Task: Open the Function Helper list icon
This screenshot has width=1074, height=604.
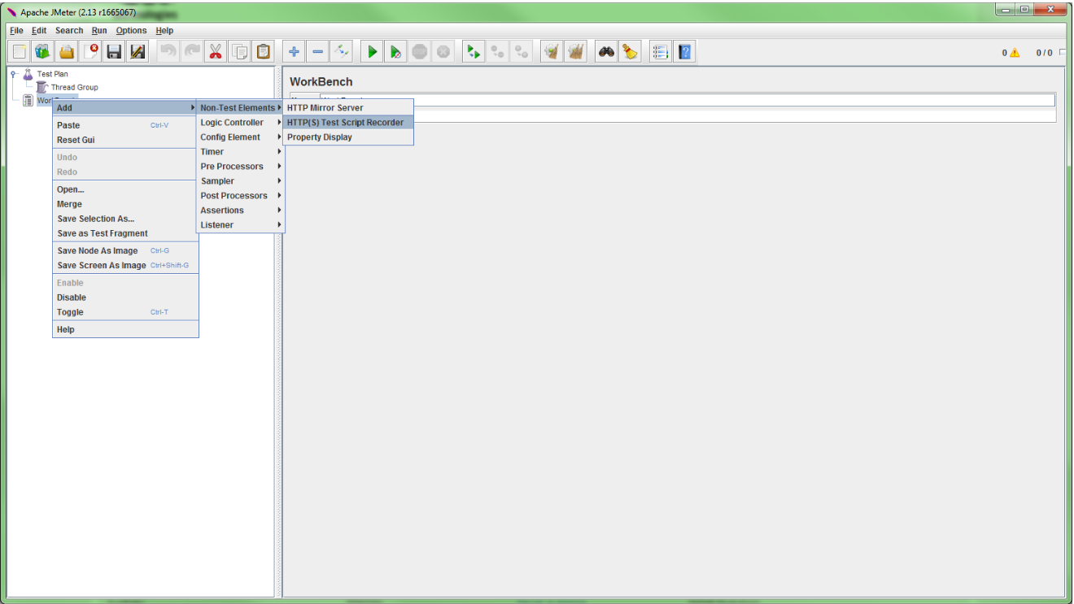Action: pyautogui.click(x=661, y=52)
